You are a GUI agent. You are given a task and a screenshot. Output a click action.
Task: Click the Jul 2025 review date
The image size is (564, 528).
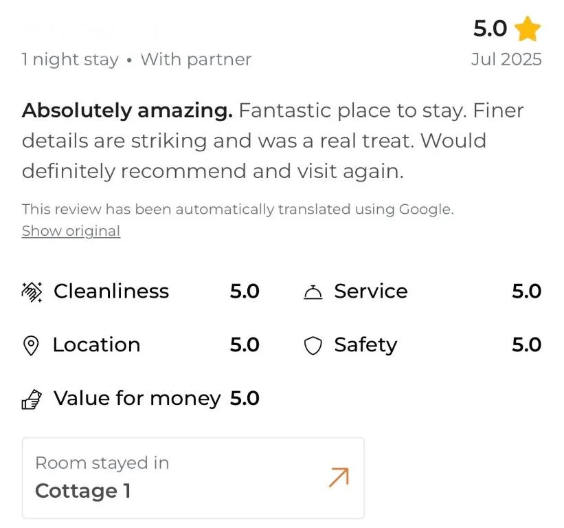coord(506,60)
